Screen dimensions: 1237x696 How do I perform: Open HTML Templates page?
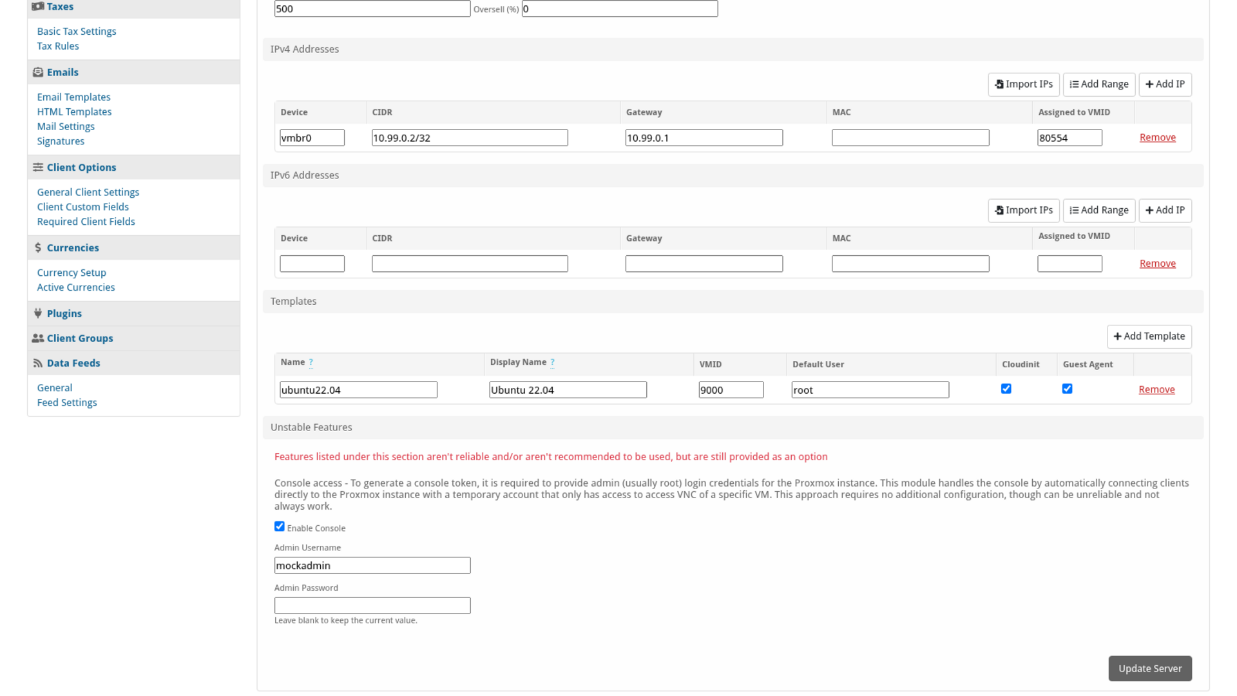pyautogui.click(x=74, y=111)
